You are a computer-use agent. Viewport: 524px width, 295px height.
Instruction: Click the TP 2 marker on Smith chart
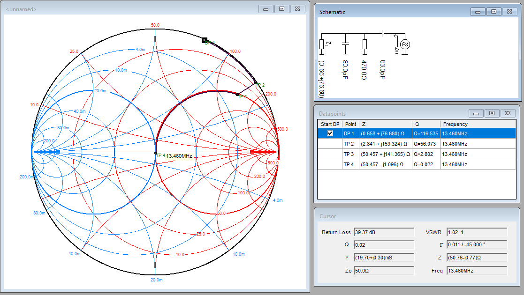coord(256,83)
